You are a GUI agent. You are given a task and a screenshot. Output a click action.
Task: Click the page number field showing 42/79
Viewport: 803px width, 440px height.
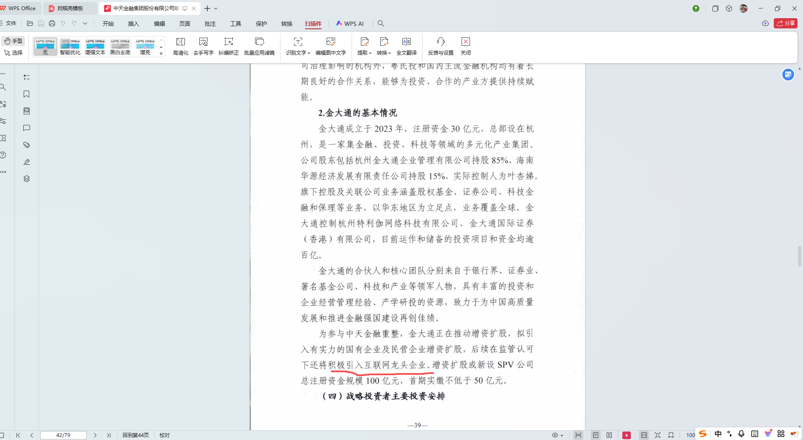click(x=63, y=435)
